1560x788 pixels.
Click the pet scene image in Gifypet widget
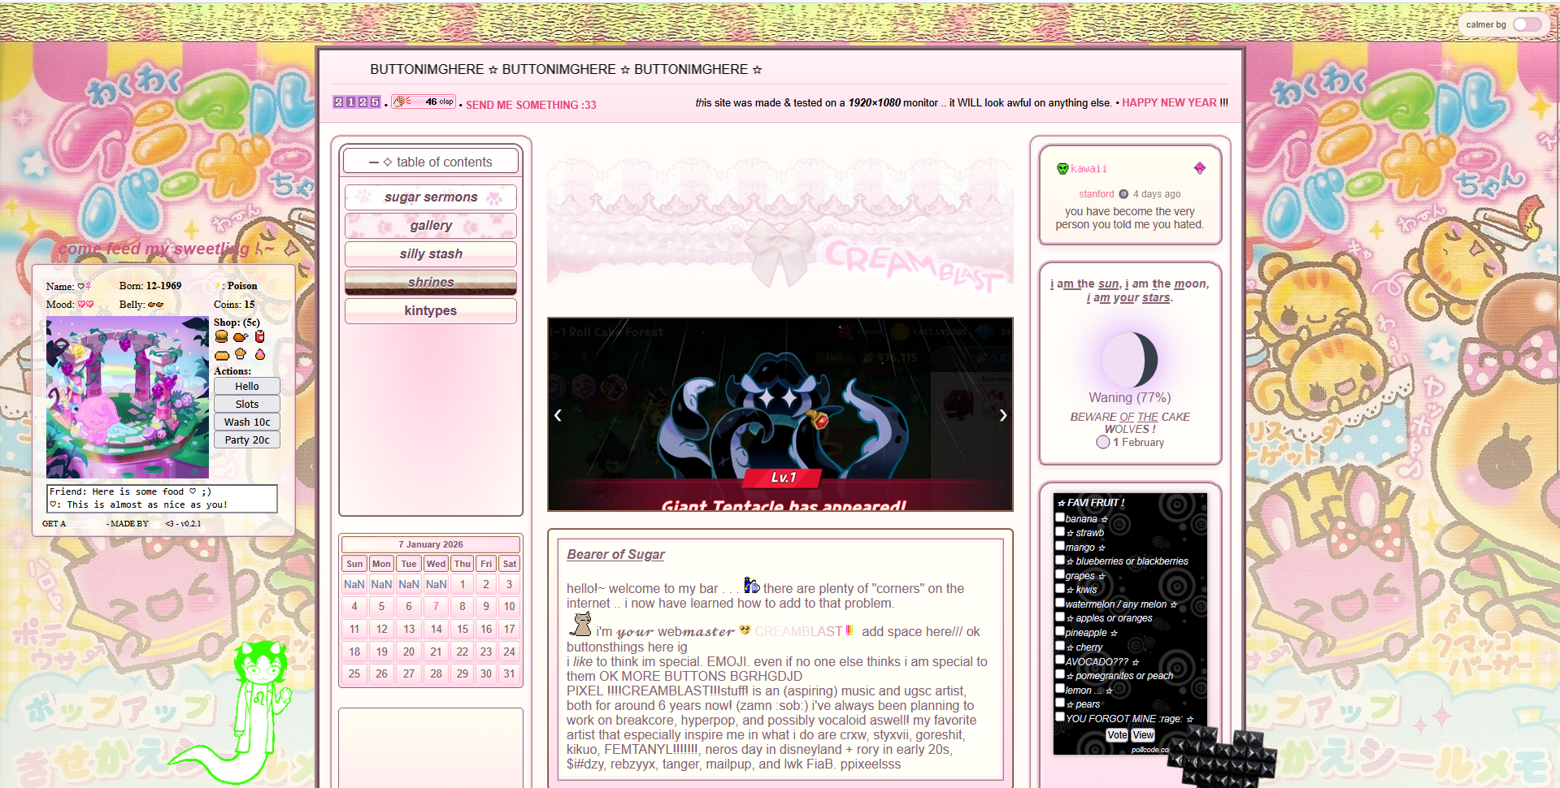pyautogui.click(x=128, y=397)
